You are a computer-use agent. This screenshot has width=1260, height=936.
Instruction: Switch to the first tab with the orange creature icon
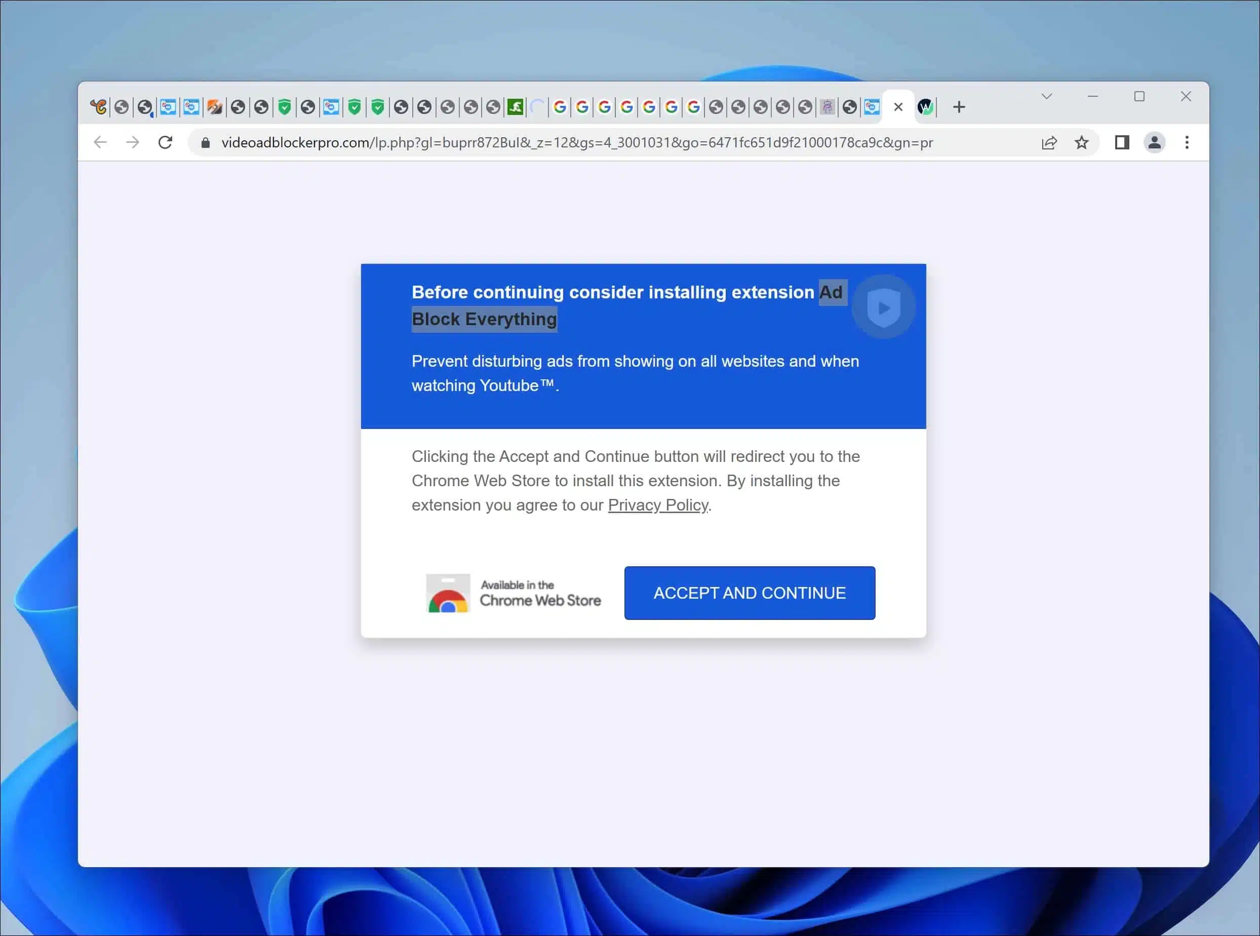click(99, 106)
